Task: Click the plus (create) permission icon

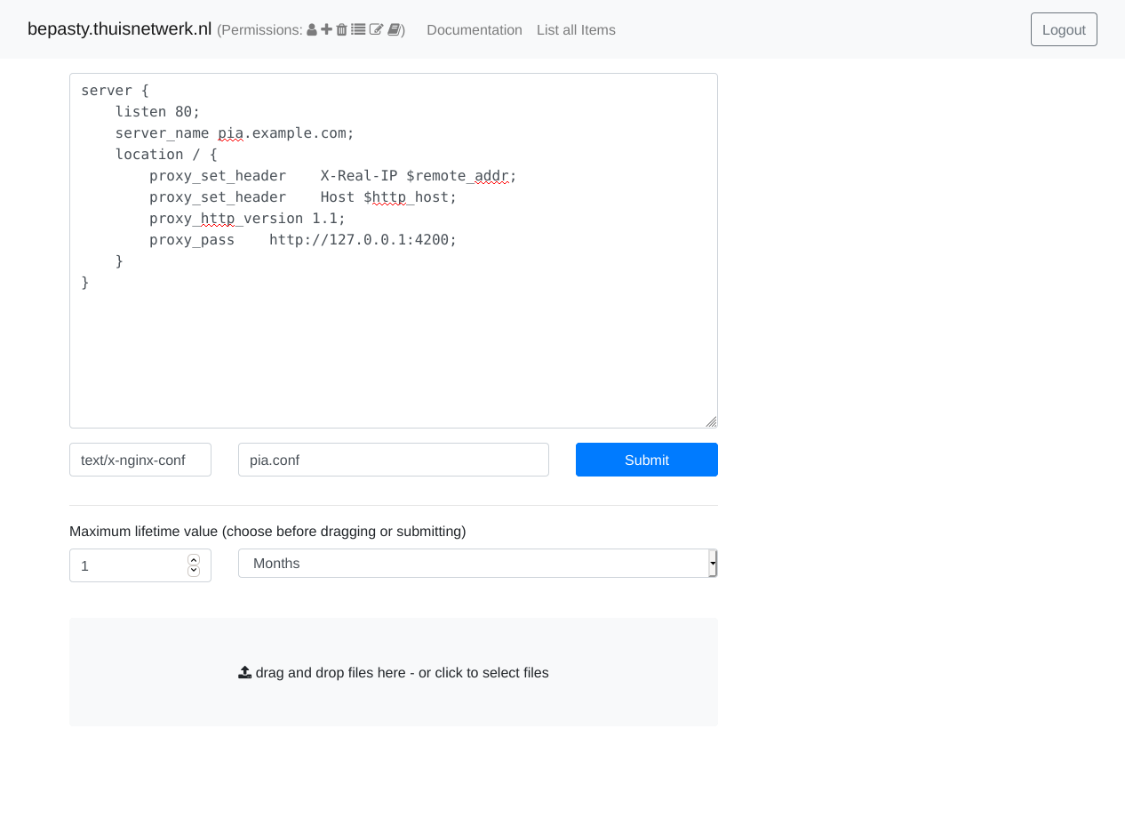Action: (327, 30)
